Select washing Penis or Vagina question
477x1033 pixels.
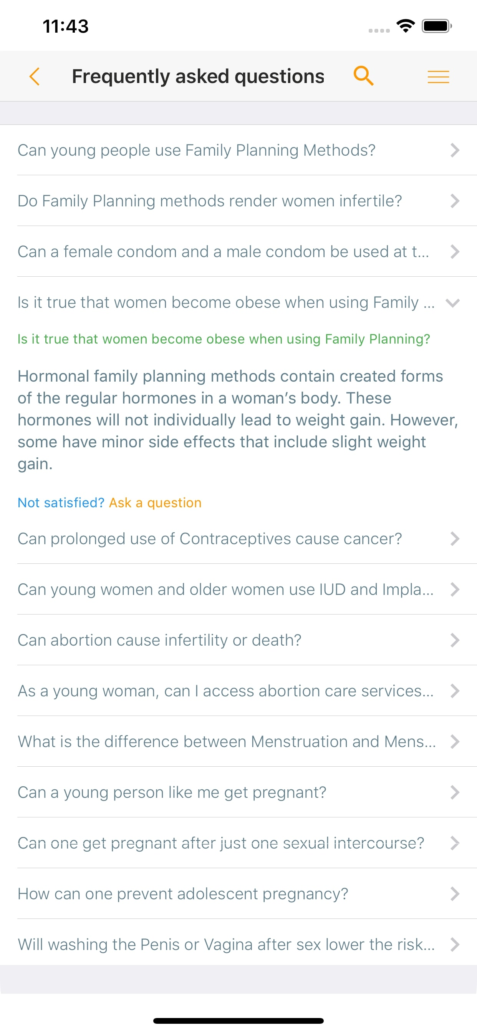pyautogui.click(x=238, y=944)
